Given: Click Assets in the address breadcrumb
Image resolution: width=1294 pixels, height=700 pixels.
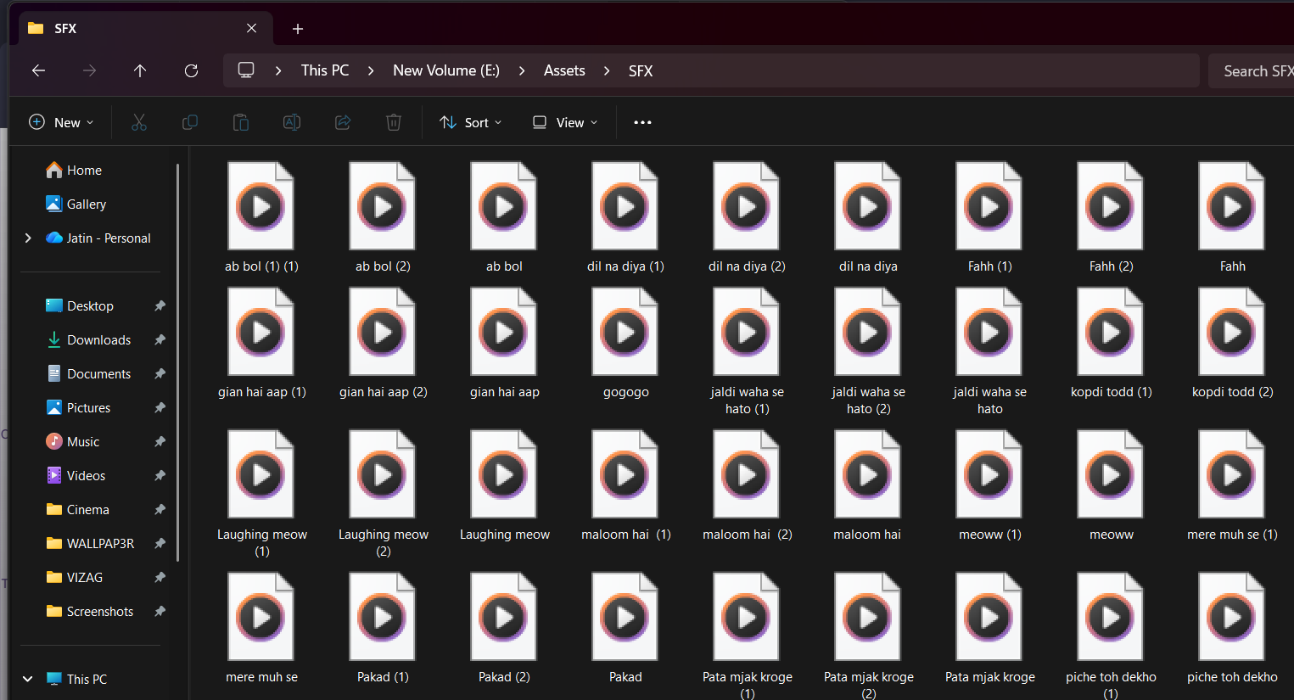Looking at the screenshot, I should click(564, 70).
